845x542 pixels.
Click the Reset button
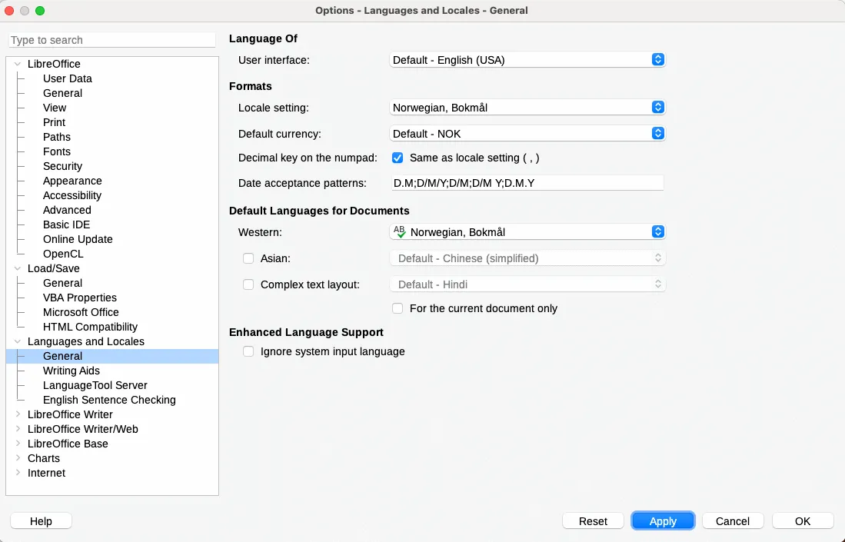tap(593, 521)
